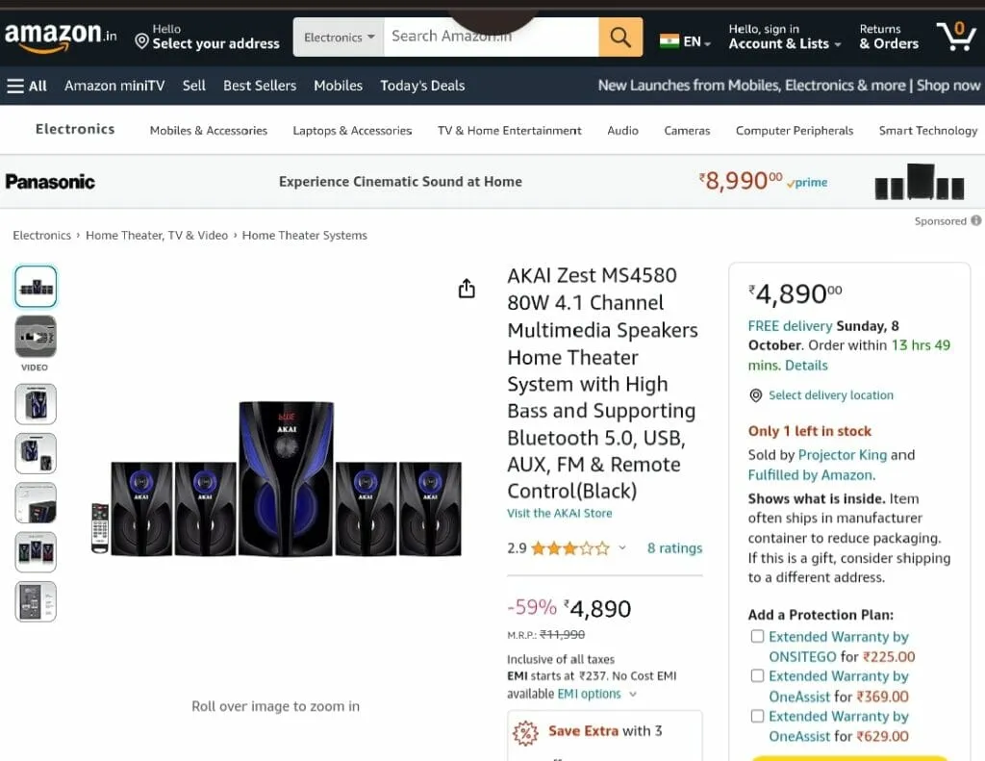Click the Save Extra offers badge icon

pos(525,733)
